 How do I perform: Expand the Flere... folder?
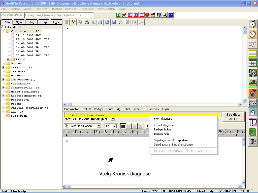[x=8, y=59]
